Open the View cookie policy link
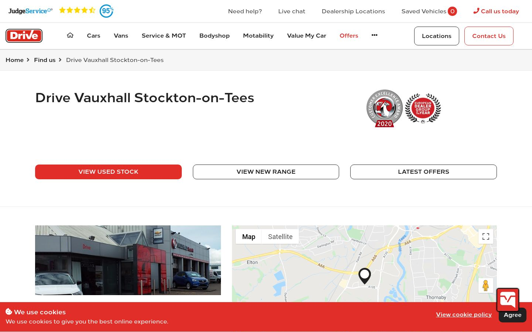Viewport: 532px width, 332px height. [x=464, y=315]
